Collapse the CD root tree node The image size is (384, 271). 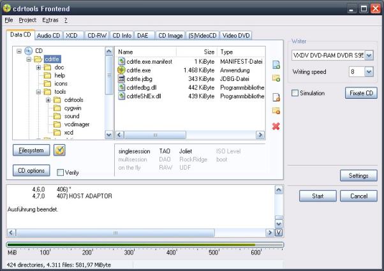[19, 51]
